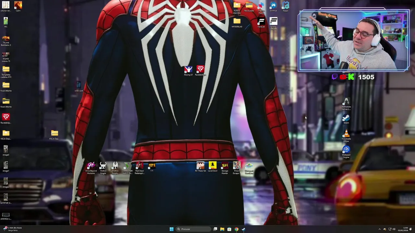Click the Procurar search box

tap(193, 229)
